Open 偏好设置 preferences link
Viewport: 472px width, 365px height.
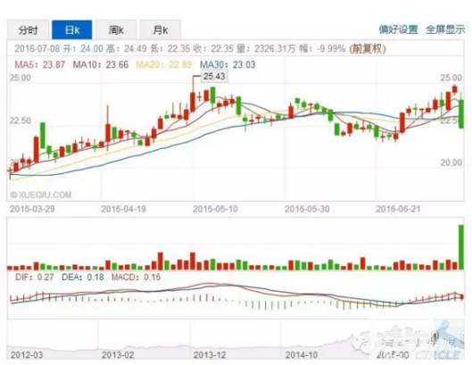[x=398, y=29]
